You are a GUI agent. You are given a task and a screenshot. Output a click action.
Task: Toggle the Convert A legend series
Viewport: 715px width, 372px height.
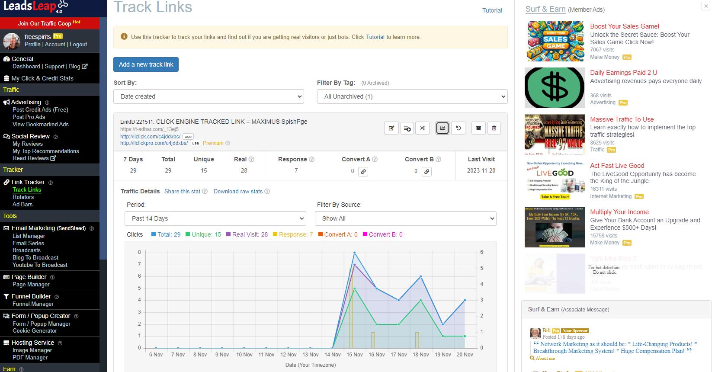pyautogui.click(x=338, y=234)
